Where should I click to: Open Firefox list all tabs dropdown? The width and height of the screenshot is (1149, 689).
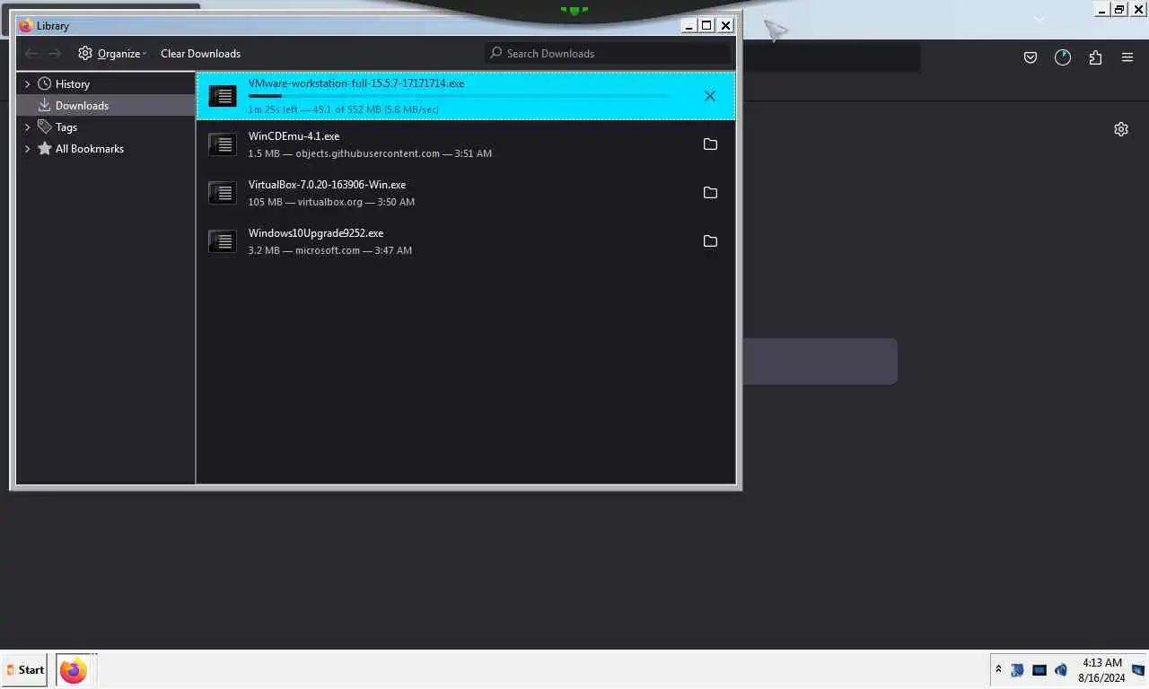click(x=1039, y=19)
